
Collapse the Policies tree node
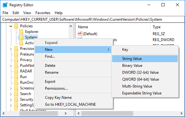coord(11,26)
